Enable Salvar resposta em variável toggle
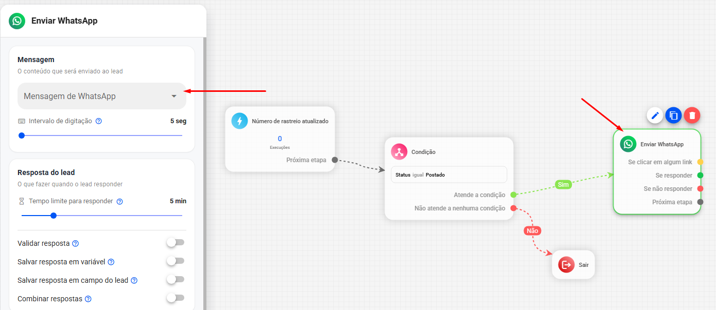Viewport: 716px width, 310px height. click(176, 261)
